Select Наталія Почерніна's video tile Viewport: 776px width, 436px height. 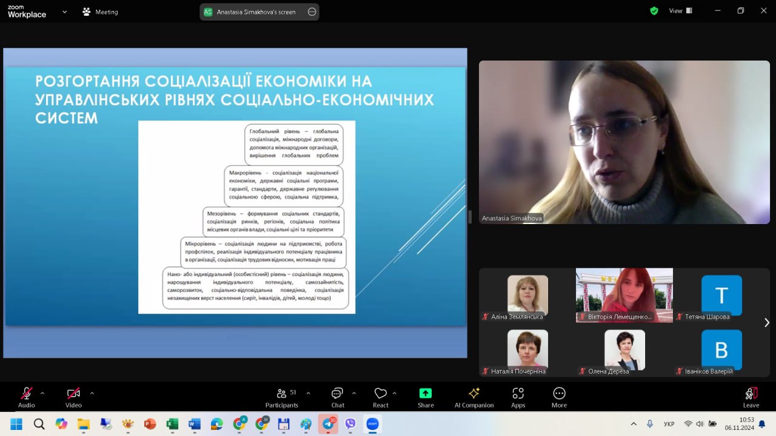click(x=527, y=350)
